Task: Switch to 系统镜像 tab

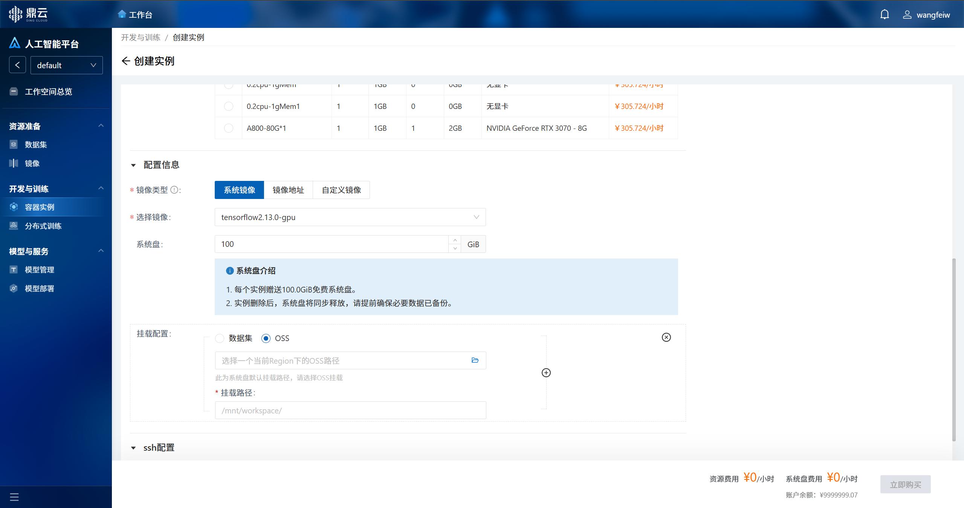Action: (240, 190)
